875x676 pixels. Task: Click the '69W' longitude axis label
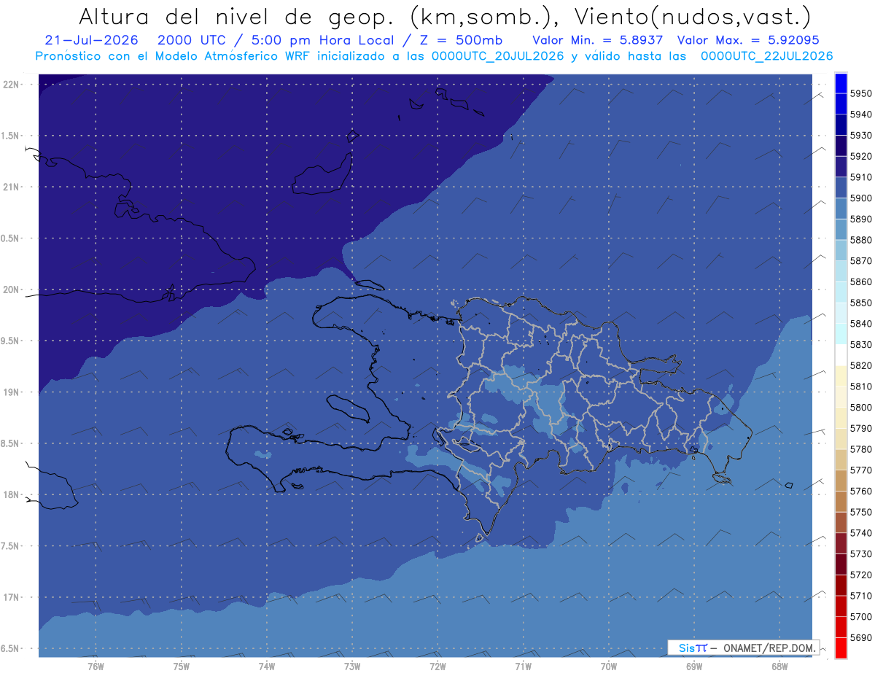[x=694, y=666]
